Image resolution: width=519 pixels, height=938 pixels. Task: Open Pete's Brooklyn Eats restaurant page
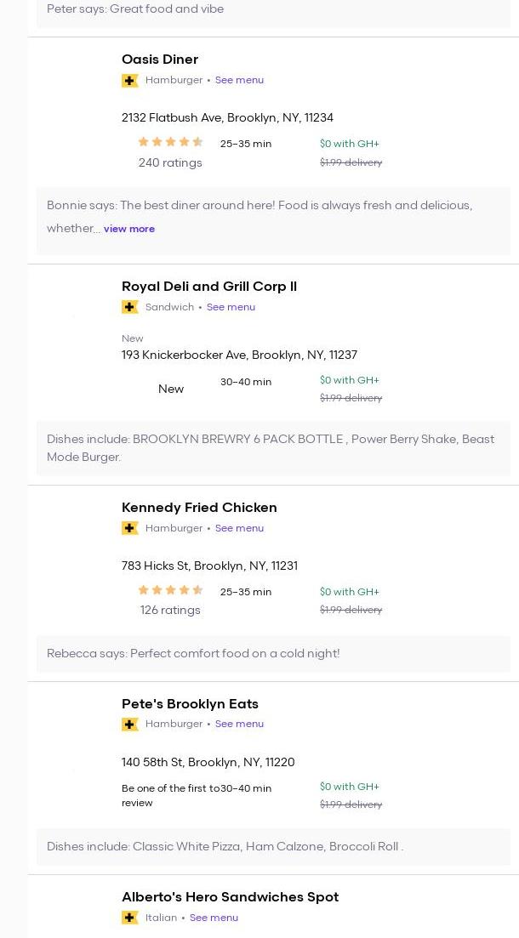click(x=190, y=704)
